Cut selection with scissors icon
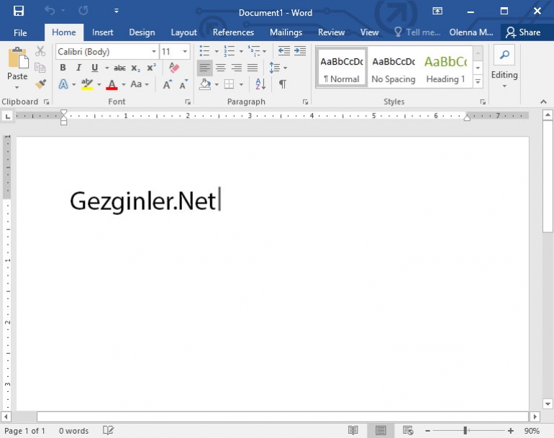554x438 pixels. pyautogui.click(x=40, y=51)
